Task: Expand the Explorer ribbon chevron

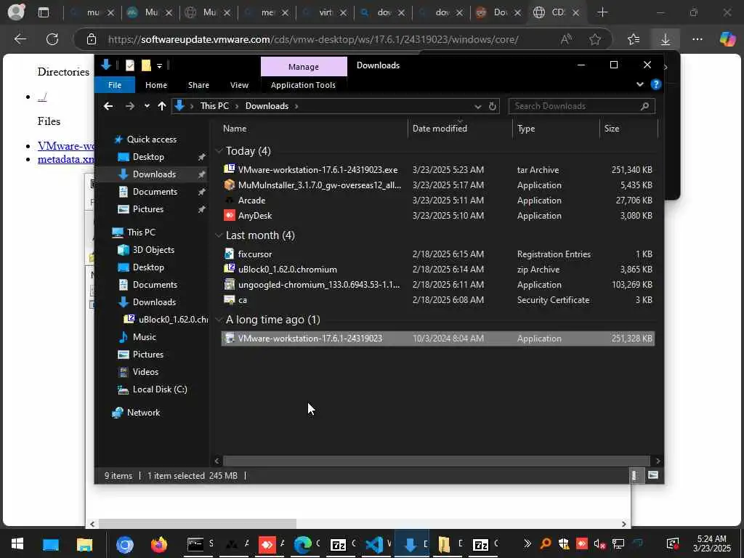Action: click(x=640, y=84)
